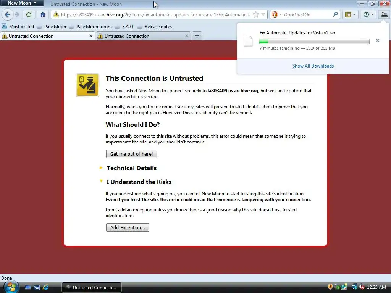391x293 pixels.
Task: Open the history clock dropdown
Action: [x=368, y=14]
